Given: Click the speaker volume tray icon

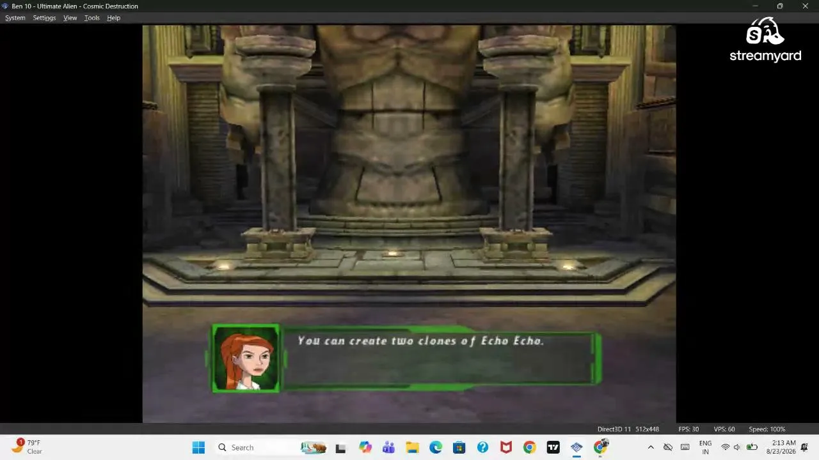Looking at the screenshot, I should coord(737,447).
